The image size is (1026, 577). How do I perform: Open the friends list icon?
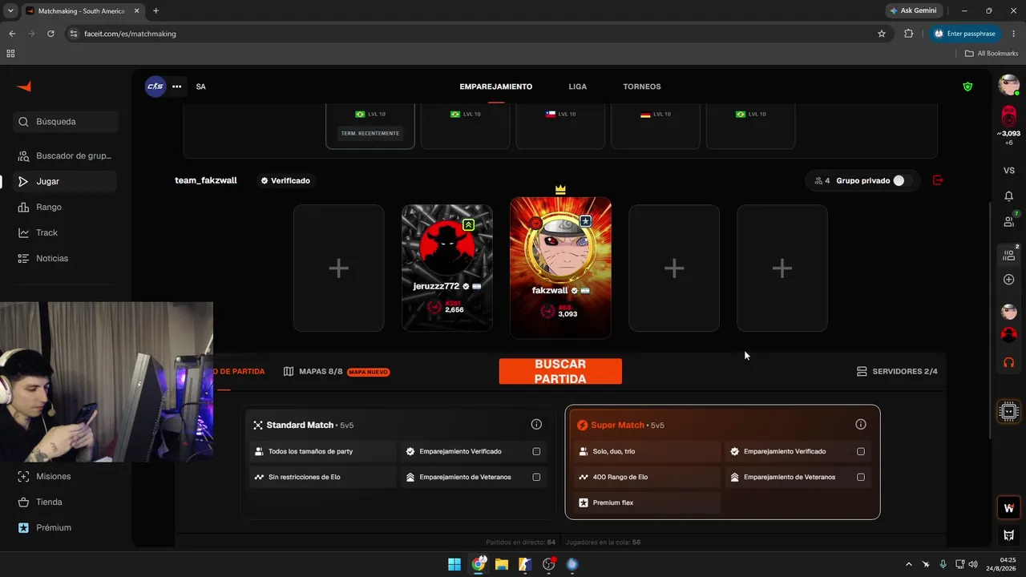pos(1009,221)
